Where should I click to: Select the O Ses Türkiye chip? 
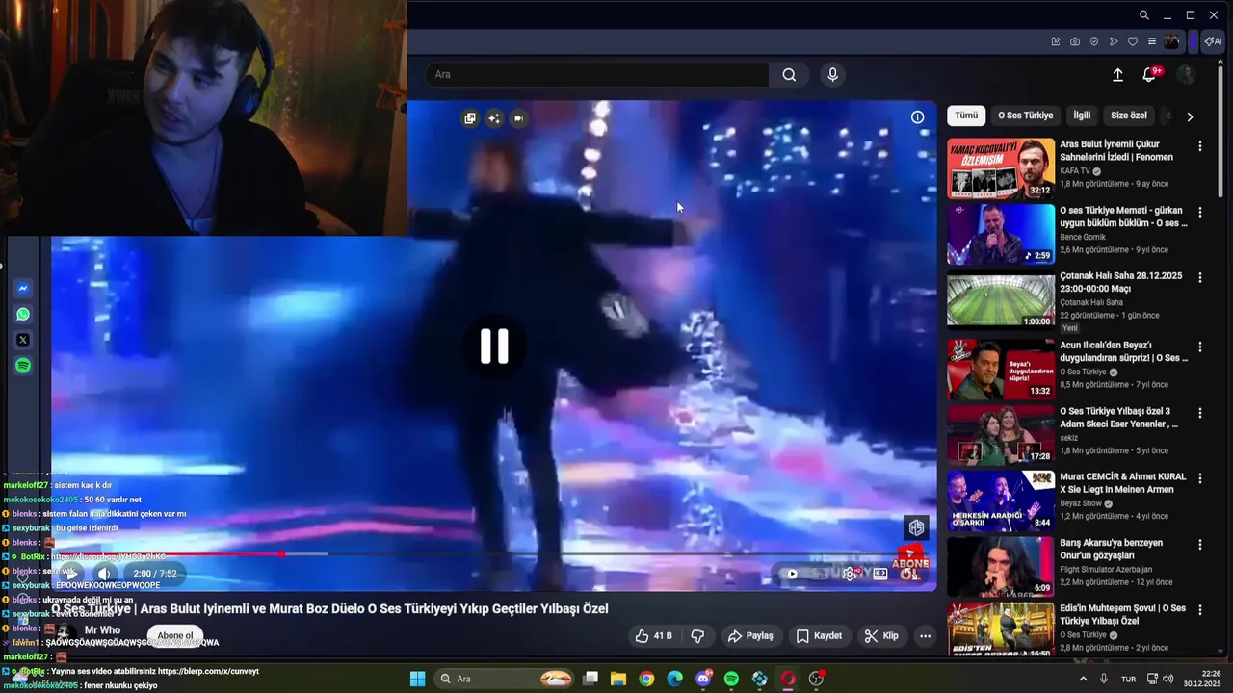click(1025, 115)
